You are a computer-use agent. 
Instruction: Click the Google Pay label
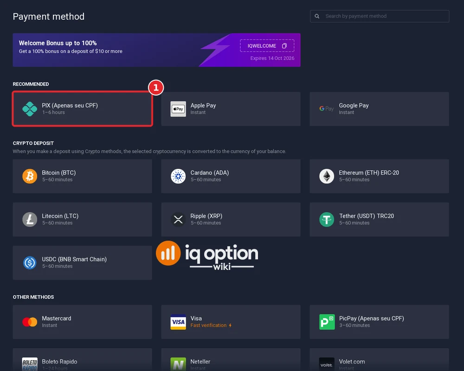coord(354,106)
